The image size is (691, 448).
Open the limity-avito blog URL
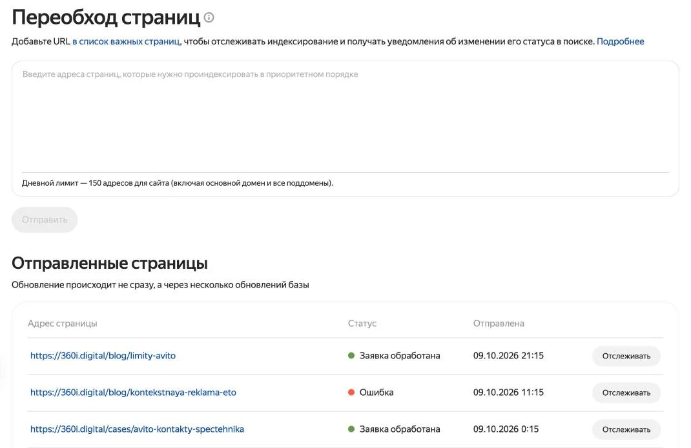pyautogui.click(x=103, y=356)
